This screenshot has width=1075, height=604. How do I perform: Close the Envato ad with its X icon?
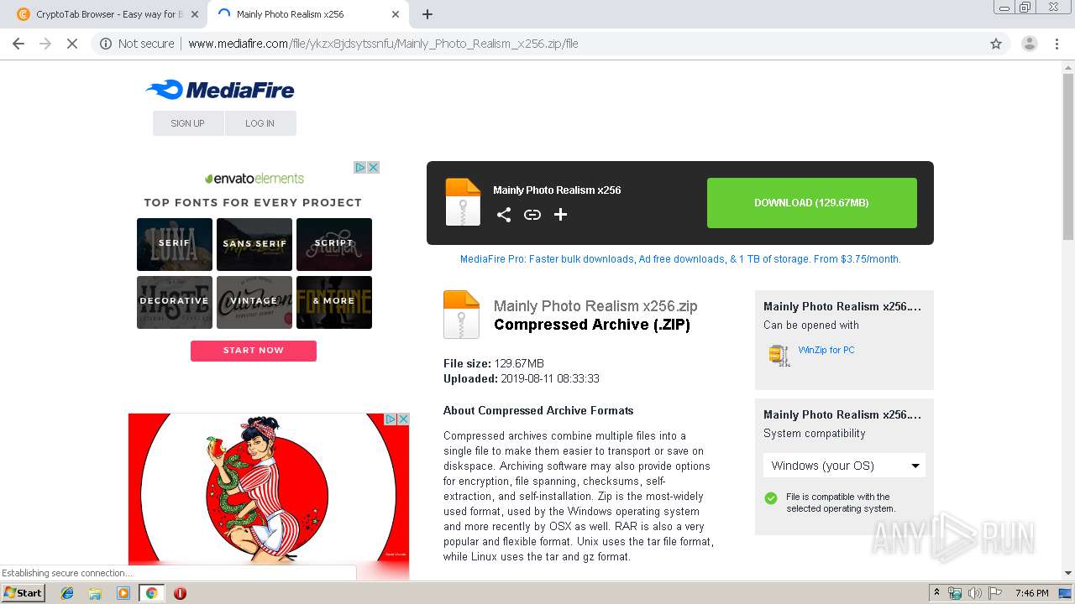tap(374, 168)
